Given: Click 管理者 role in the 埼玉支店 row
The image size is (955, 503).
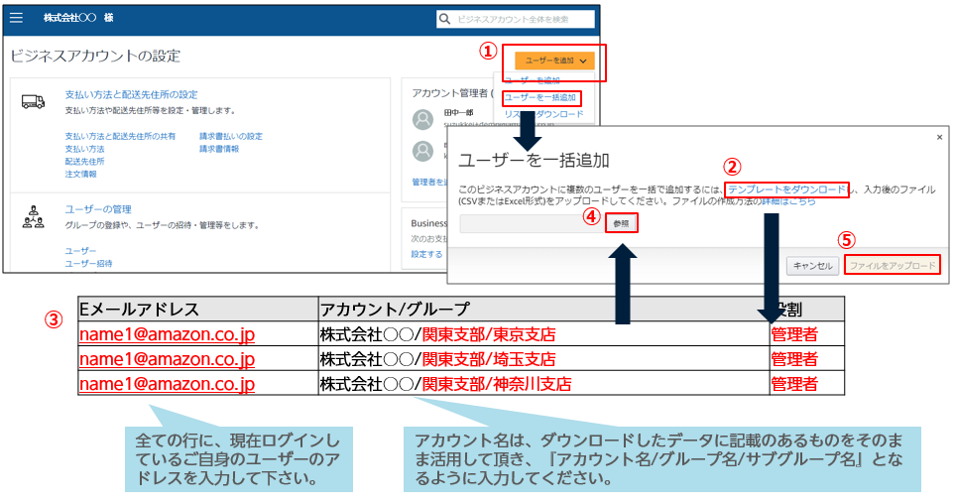Looking at the screenshot, I should tap(794, 359).
